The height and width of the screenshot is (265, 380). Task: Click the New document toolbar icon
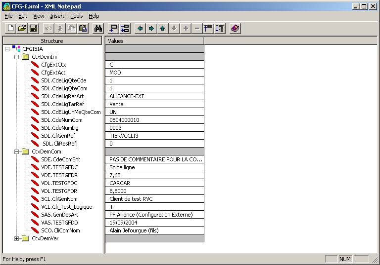tap(10, 28)
